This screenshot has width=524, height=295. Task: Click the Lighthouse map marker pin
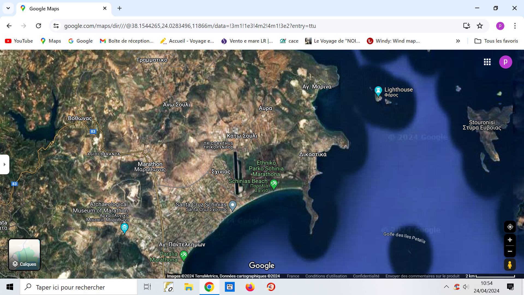click(x=378, y=91)
